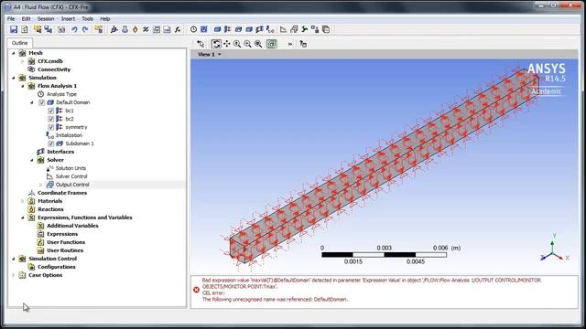Show more viewer tools via chevron

[290, 44]
